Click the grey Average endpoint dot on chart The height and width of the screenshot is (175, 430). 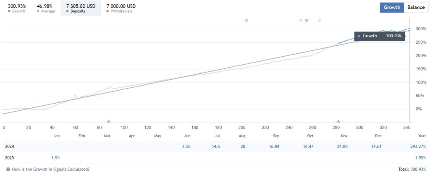click(409, 31)
